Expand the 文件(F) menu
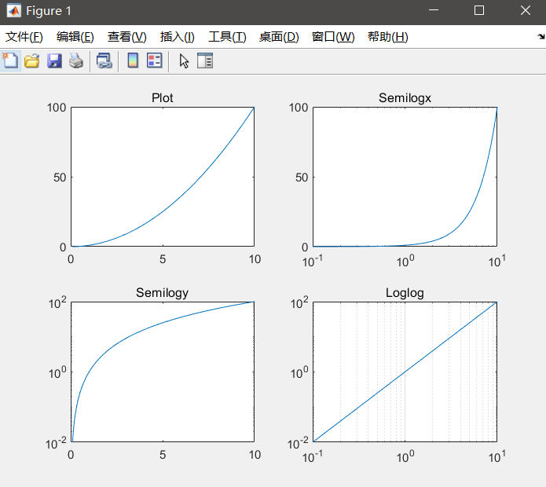 [x=24, y=37]
